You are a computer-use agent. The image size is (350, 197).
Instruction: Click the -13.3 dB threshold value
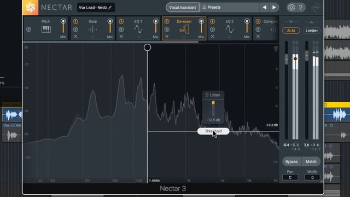[x=272, y=125]
